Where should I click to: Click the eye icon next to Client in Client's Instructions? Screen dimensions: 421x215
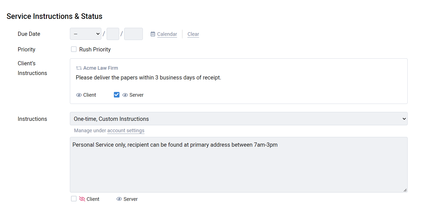[79, 95]
